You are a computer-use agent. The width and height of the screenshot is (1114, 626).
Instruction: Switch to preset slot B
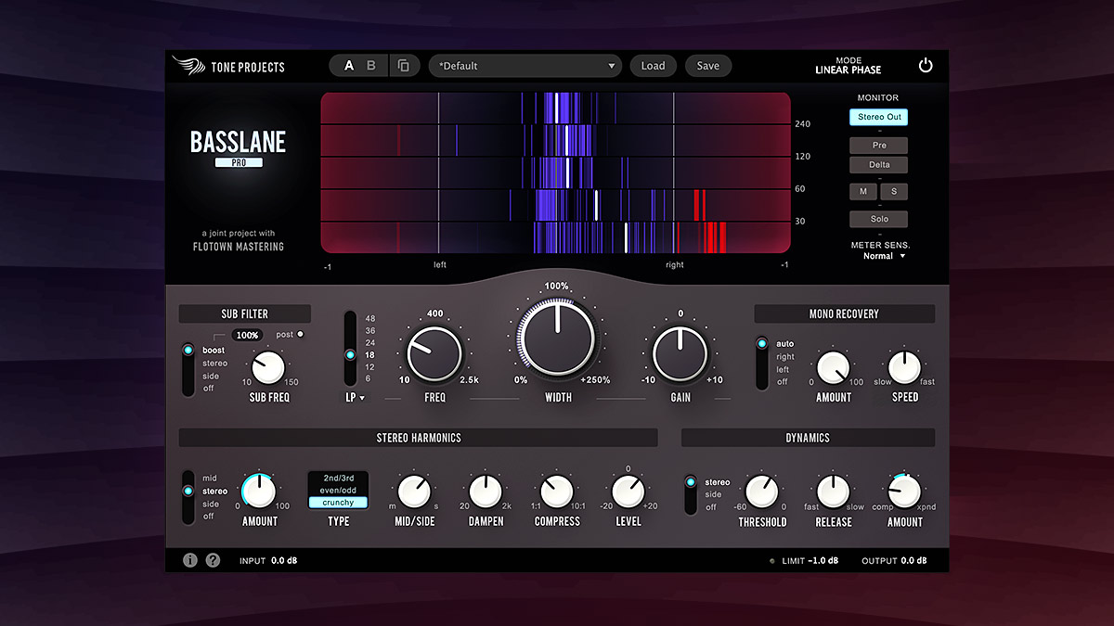pos(371,66)
